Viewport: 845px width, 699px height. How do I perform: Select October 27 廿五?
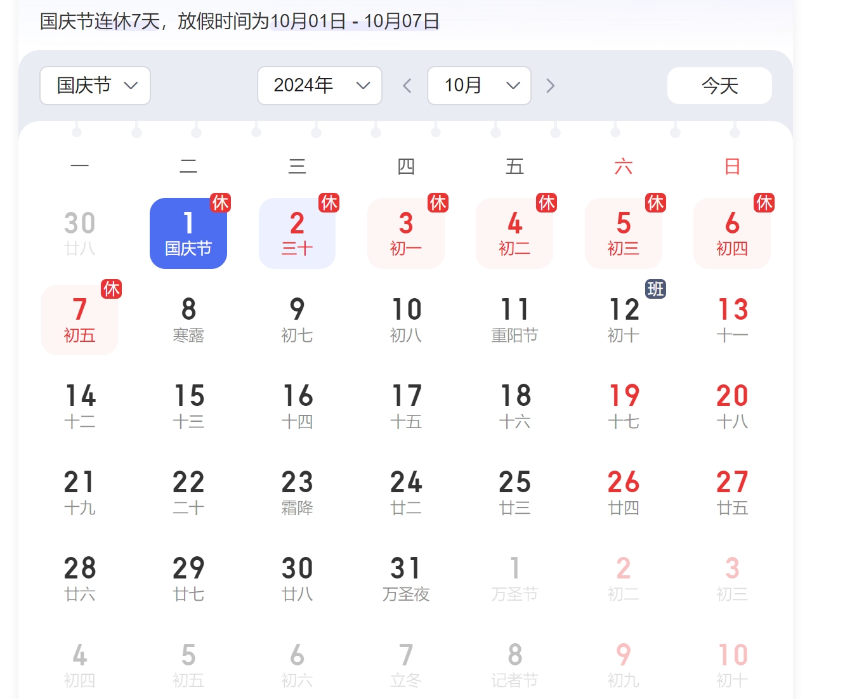coord(732,492)
